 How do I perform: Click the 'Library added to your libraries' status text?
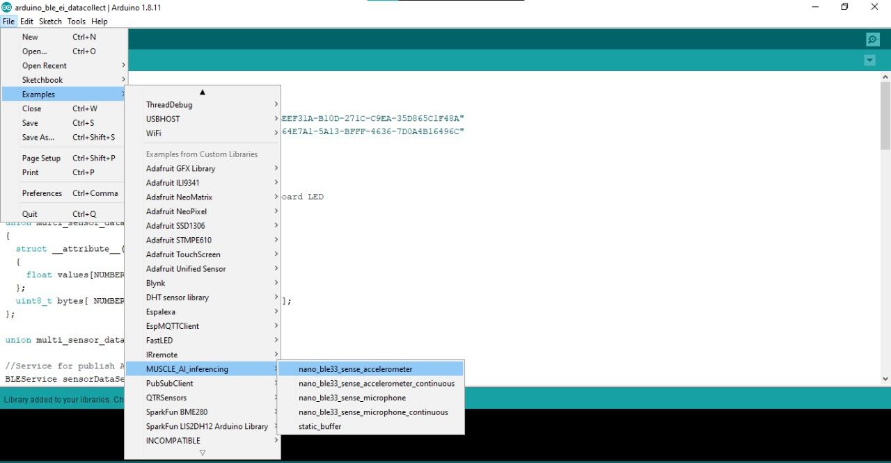pos(64,400)
